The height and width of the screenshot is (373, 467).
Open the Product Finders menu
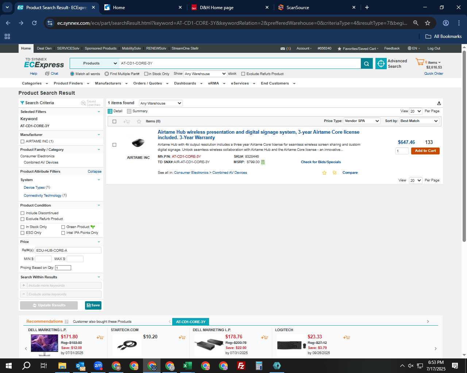pyautogui.click(x=71, y=83)
